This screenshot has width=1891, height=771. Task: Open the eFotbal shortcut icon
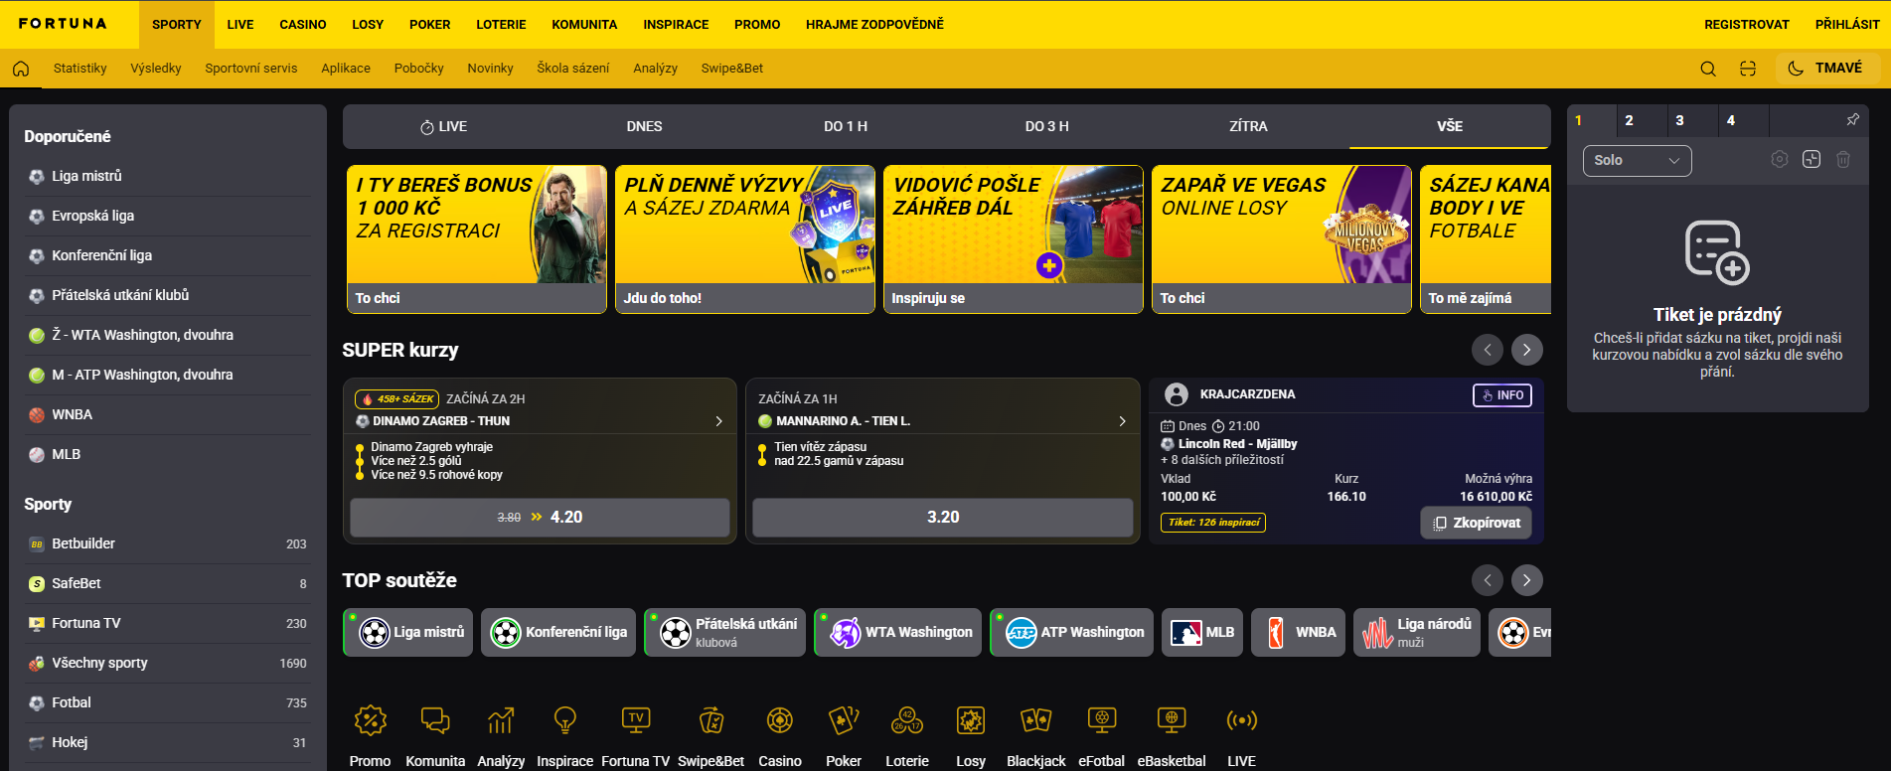(1102, 720)
